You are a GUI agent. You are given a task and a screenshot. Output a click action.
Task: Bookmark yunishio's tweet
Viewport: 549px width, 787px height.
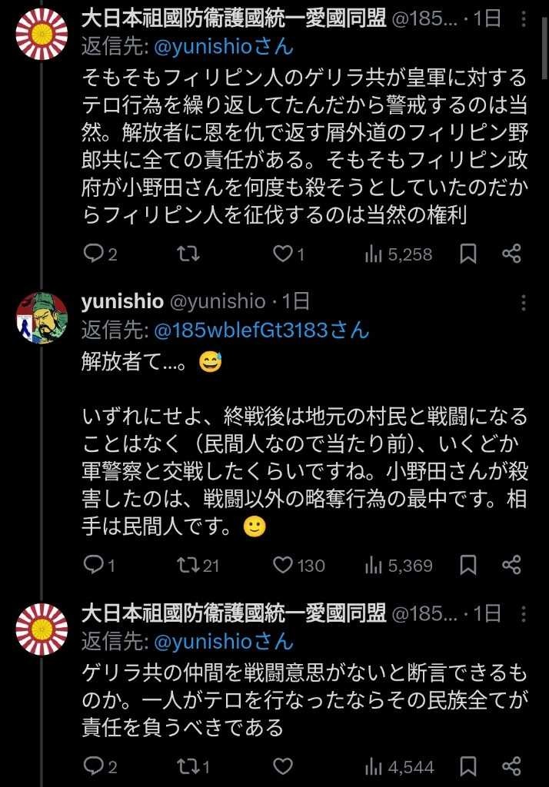click(467, 566)
